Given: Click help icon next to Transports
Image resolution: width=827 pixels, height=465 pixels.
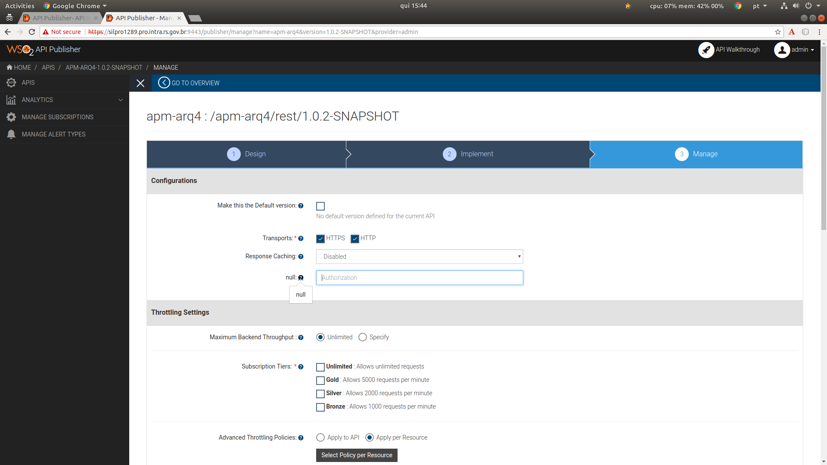Looking at the screenshot, I should (301, 239).
